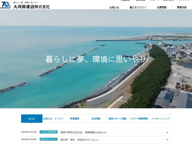Select the すべて news tab
This screenshot has width=192, height=144.
32,118
